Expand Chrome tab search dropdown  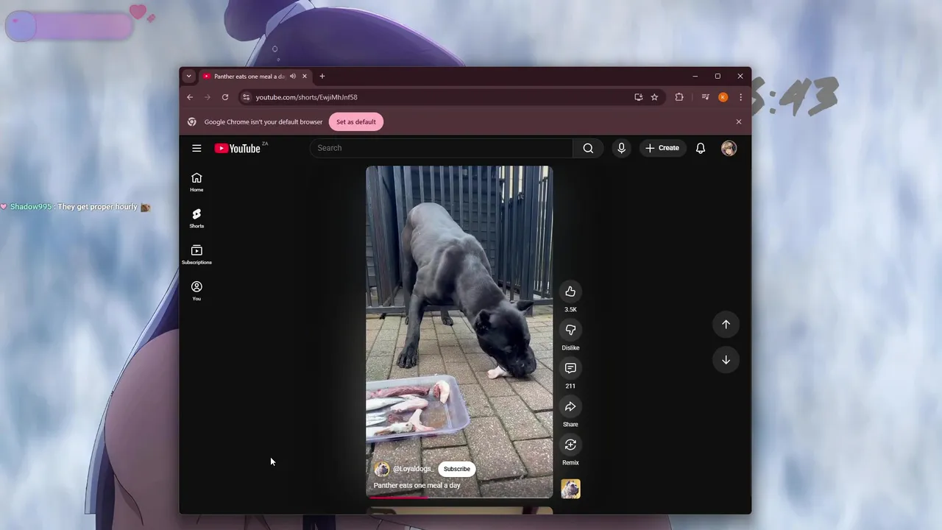tap(188, 77)
